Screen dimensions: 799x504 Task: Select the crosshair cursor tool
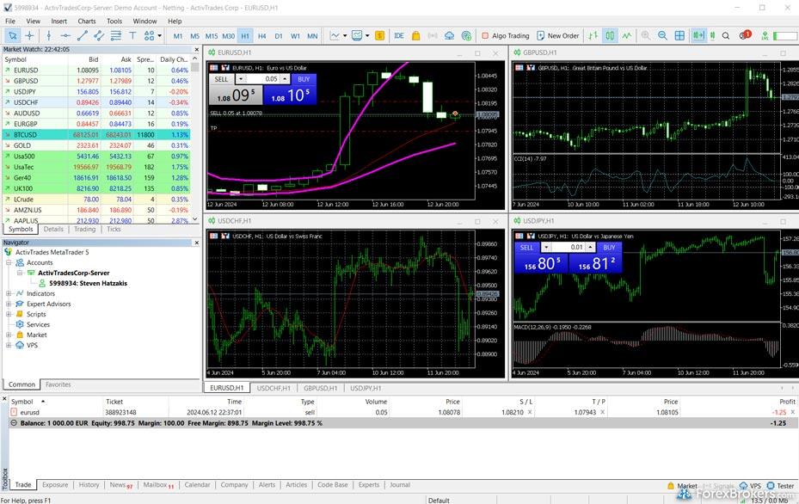[29, 35]
